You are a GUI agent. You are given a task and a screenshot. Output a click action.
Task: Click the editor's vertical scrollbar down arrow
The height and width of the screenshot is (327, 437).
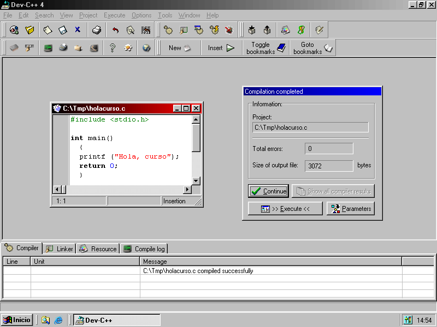196,181
